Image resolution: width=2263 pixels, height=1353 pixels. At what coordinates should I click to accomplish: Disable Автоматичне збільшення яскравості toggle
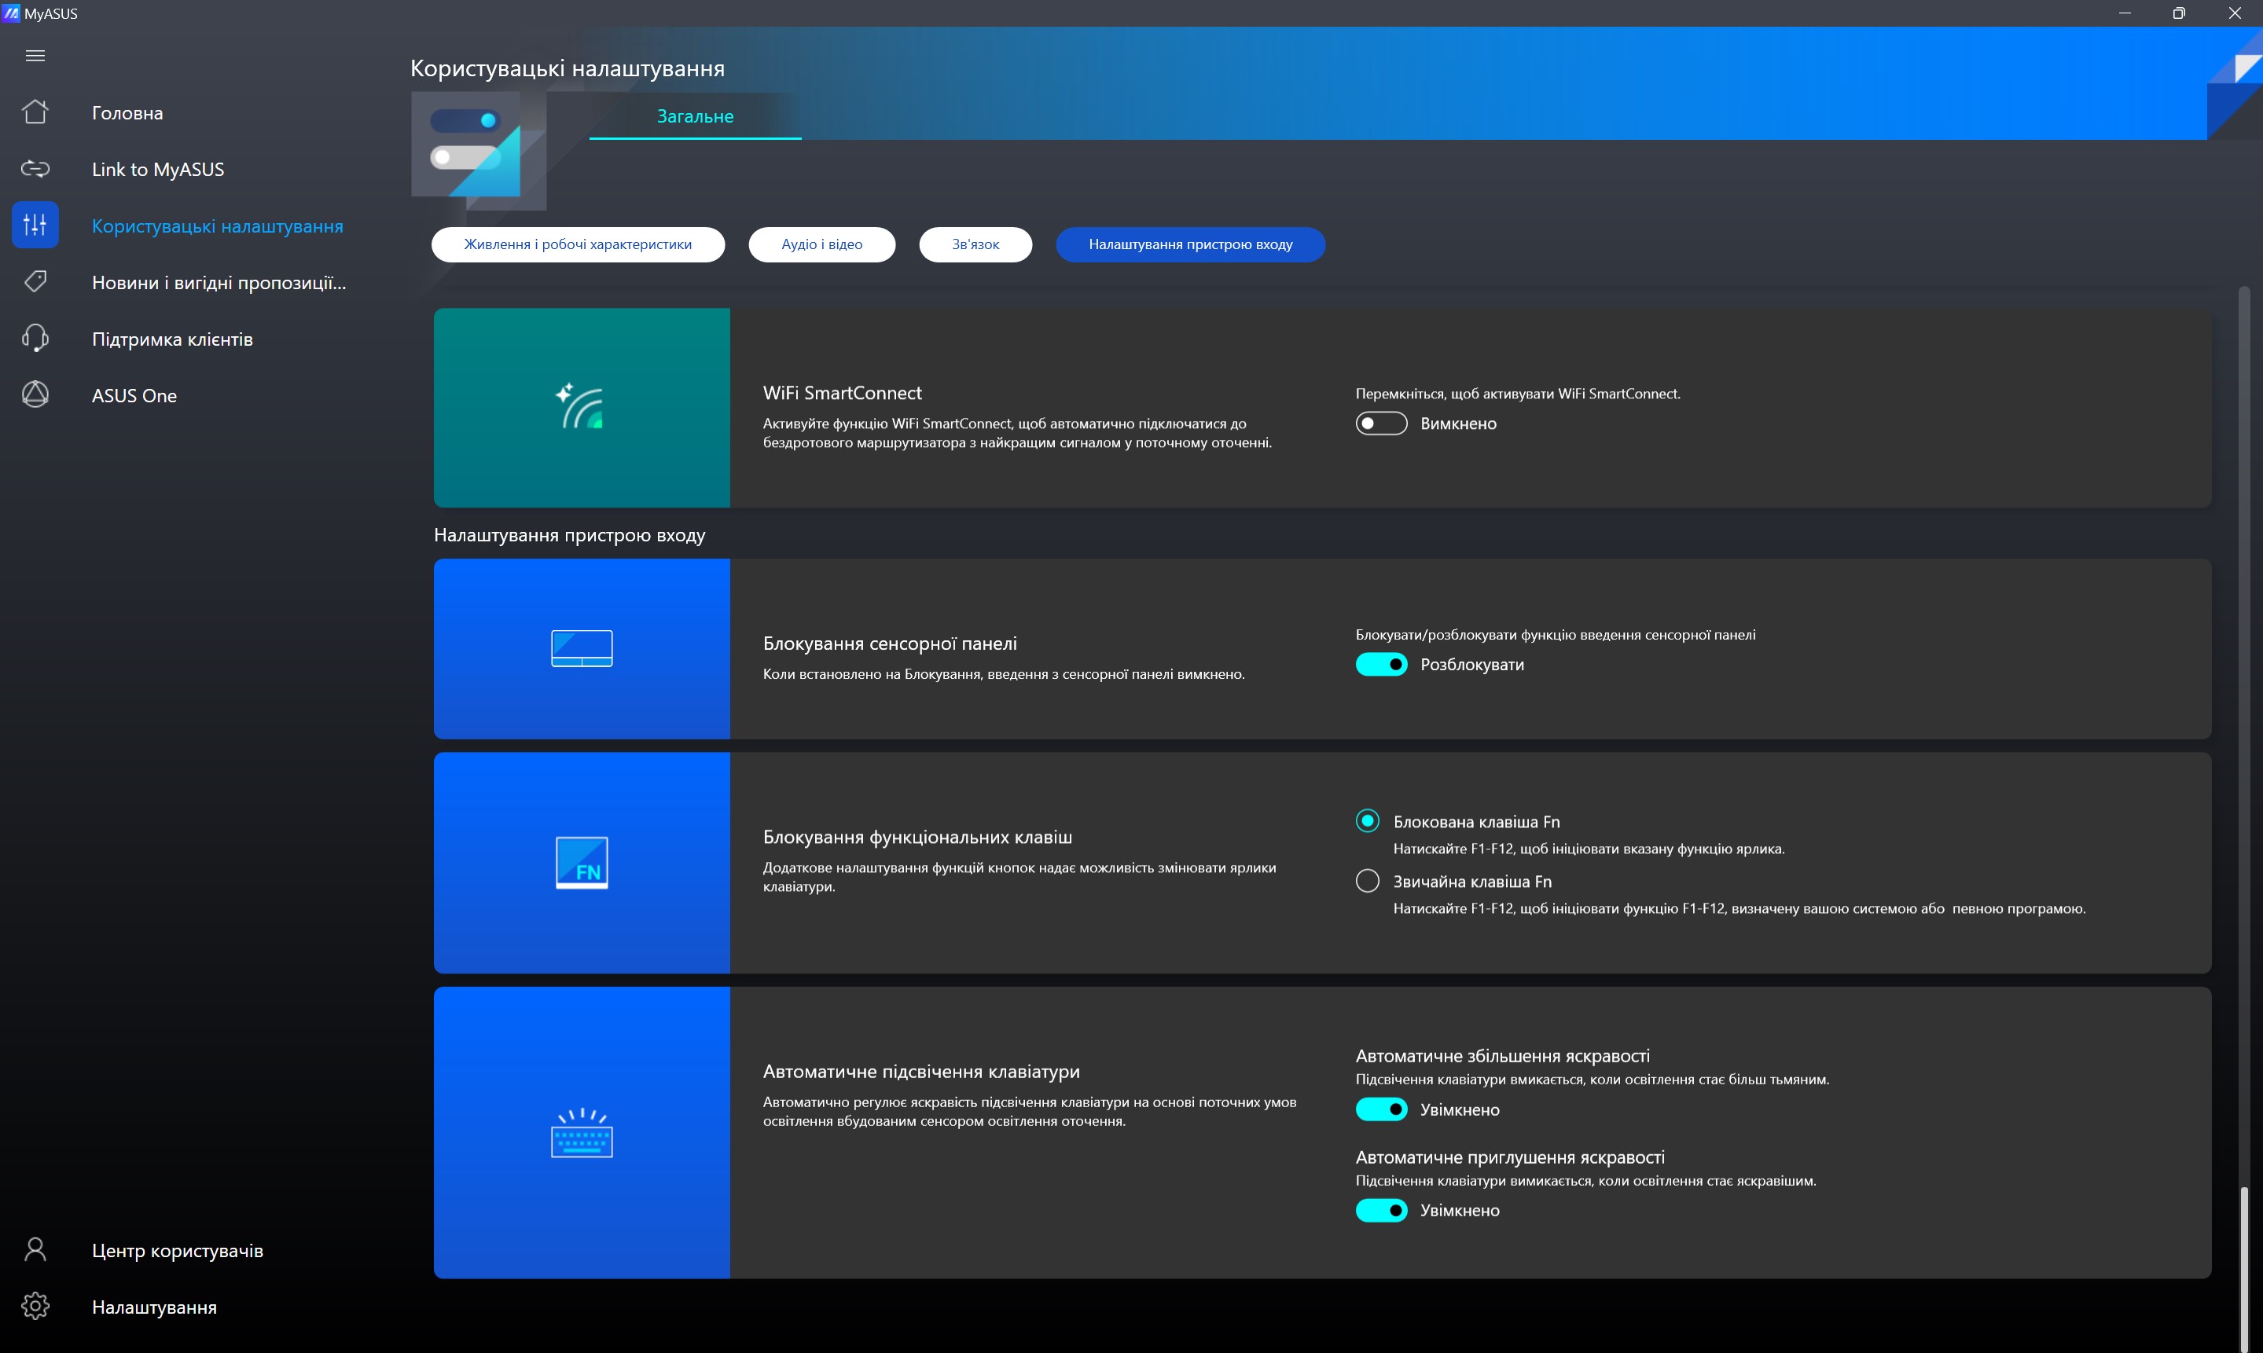coord(1380,1109)
